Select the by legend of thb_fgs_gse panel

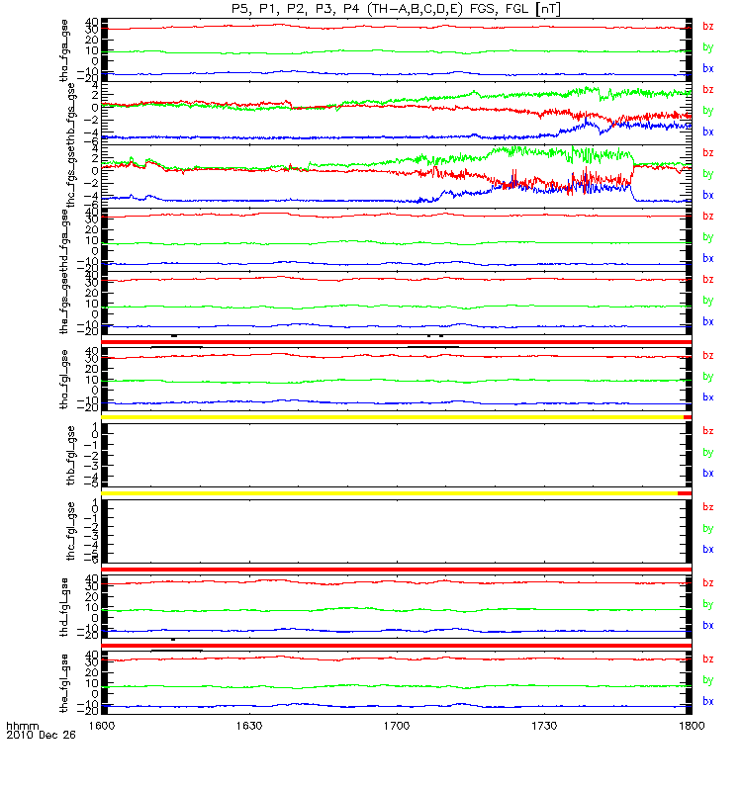pos(708,111)
